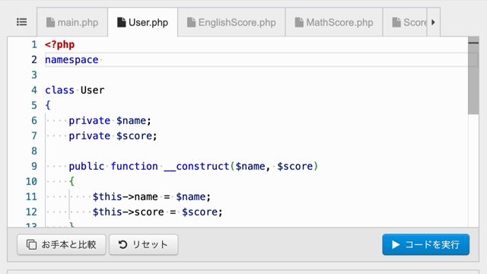Click the User.php file icon
Screen dimensions: 487x274
122,22
